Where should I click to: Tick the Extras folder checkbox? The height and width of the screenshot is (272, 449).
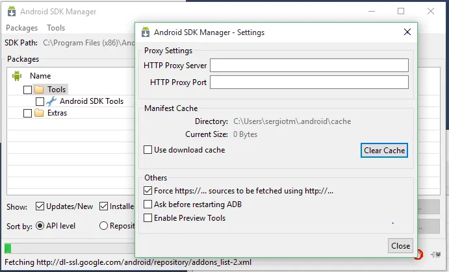27,113
